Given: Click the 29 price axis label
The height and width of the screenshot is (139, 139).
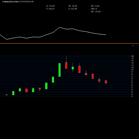Looking at the screenshot, I should [x=132, y=96].
